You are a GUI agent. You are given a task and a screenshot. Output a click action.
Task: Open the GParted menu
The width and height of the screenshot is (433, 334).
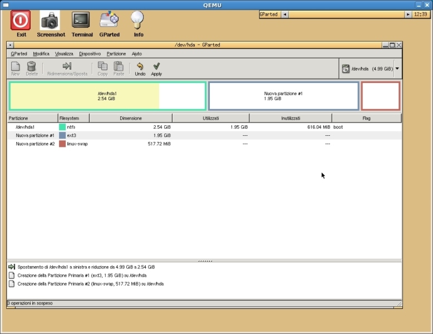(19, 53)
